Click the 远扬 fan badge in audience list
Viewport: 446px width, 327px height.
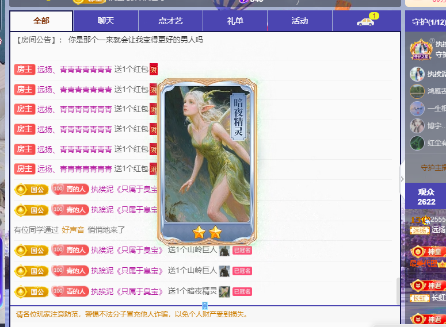coord(420,230)
